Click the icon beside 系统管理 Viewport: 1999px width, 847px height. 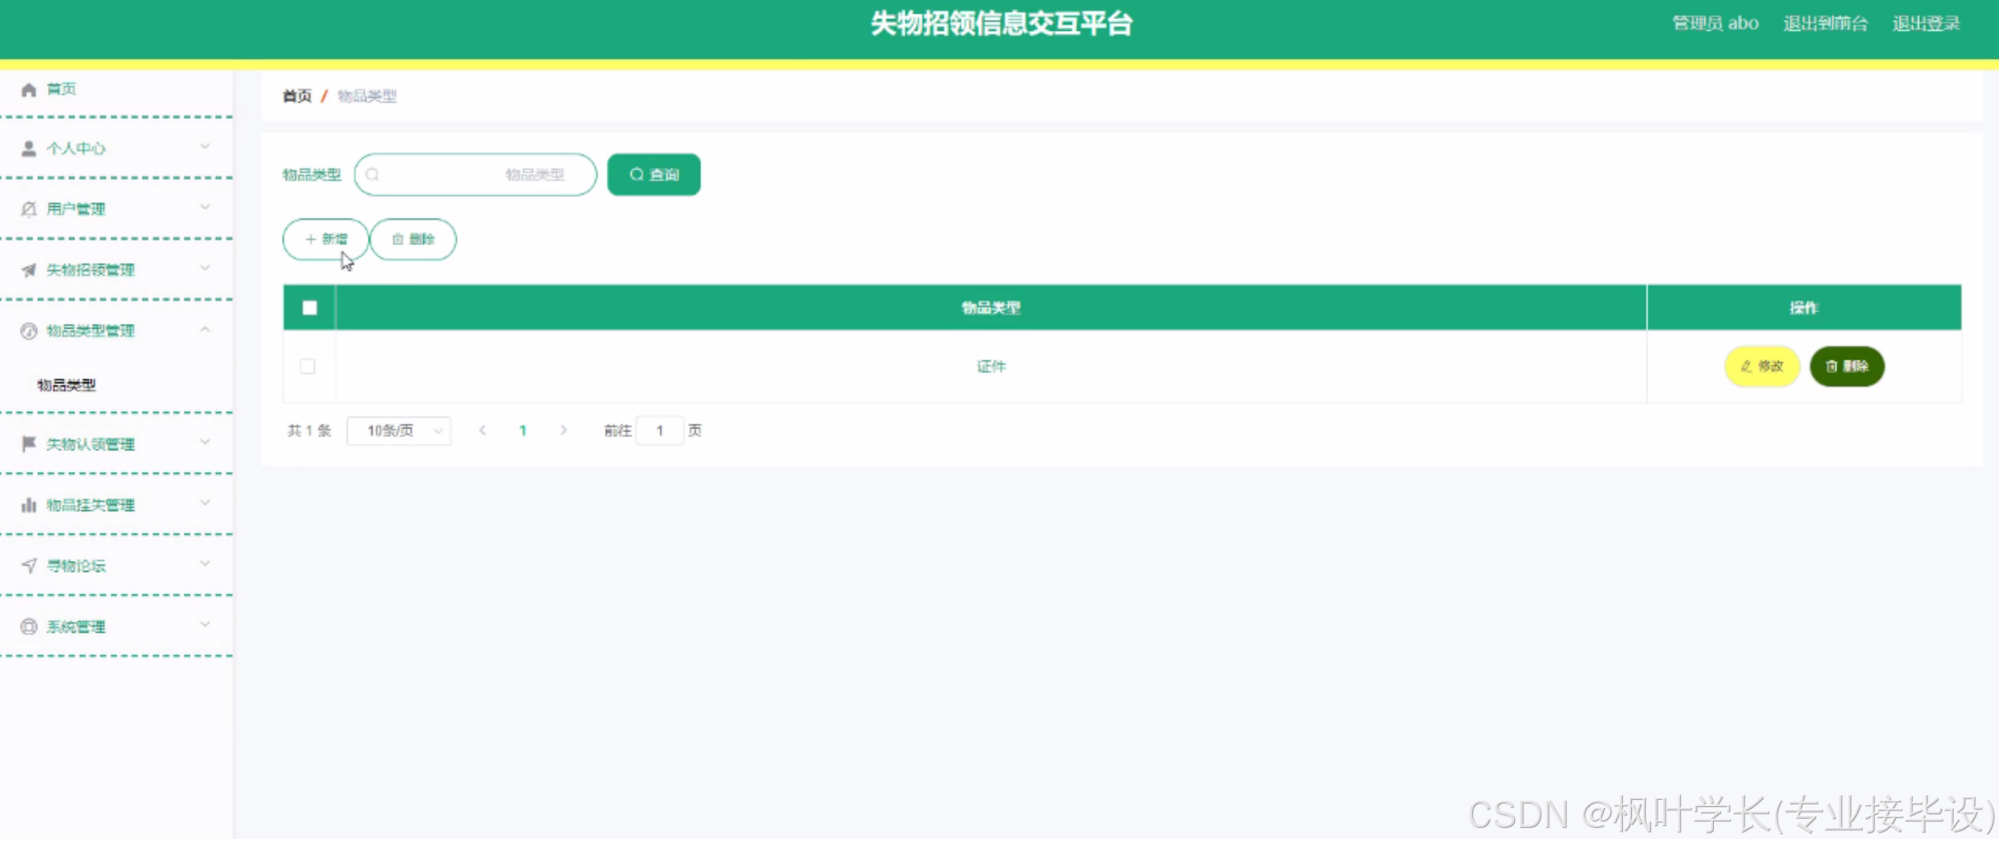(x=29, y=626)
